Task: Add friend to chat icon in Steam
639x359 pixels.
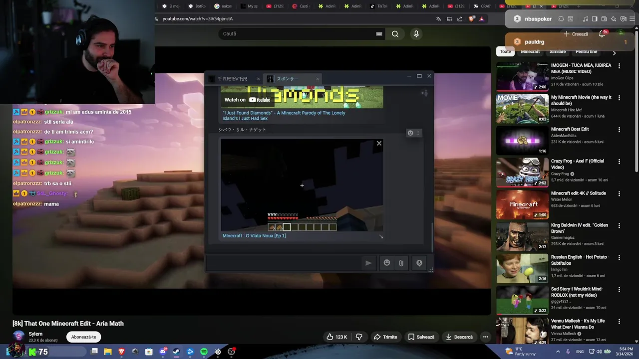Action: (424, 93)
